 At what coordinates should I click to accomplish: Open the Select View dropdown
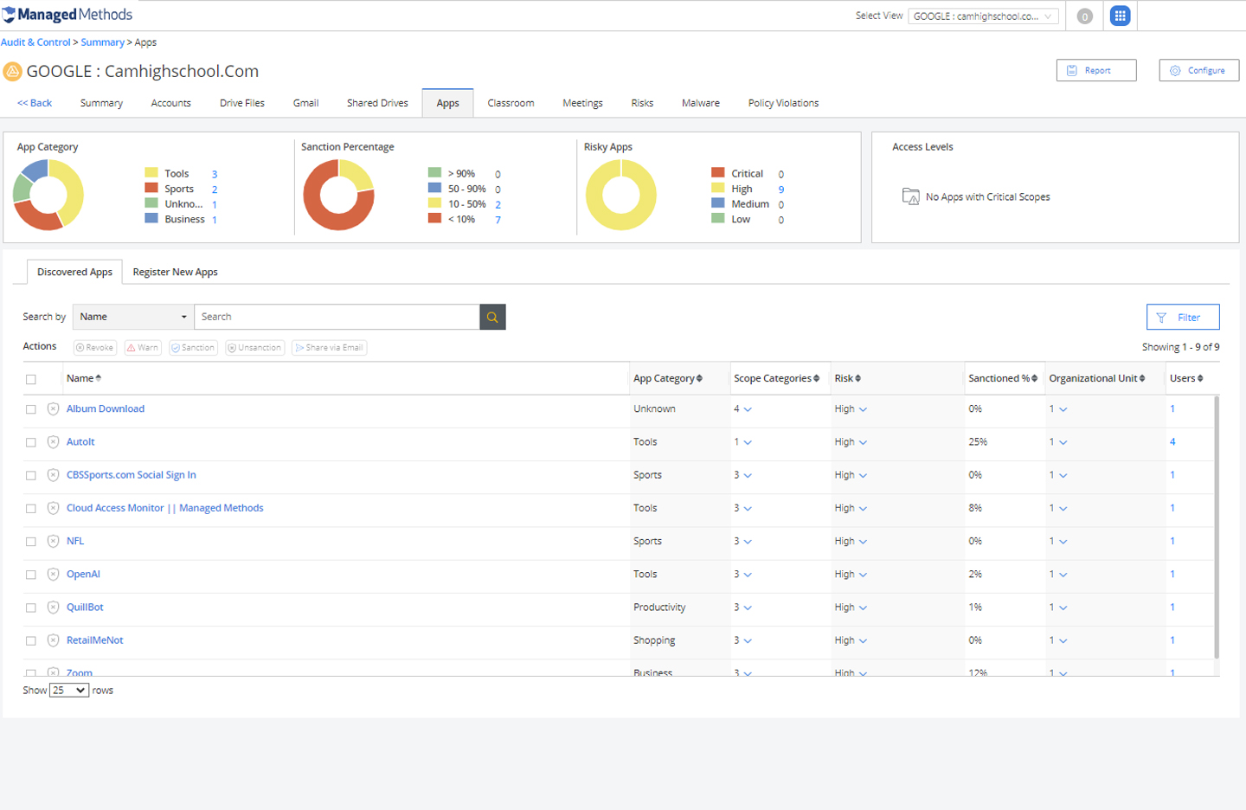[983, 16]
